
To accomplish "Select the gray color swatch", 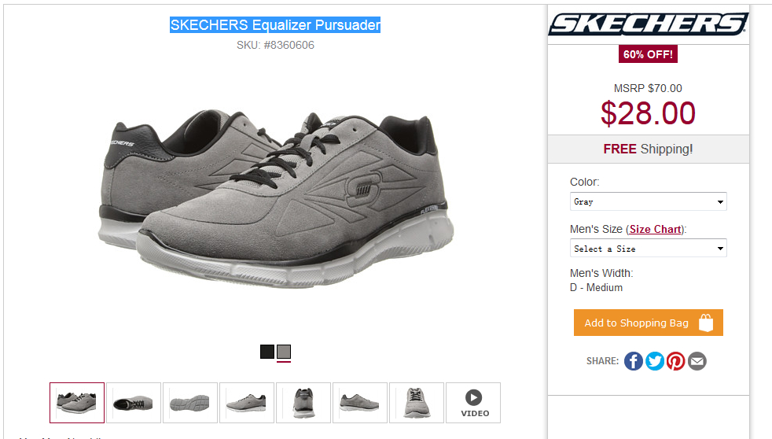I will pos(284,352).
